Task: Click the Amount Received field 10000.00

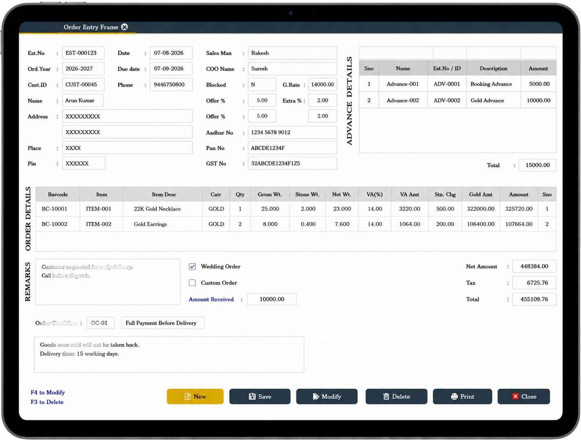Action: click(x=272, y=299)
